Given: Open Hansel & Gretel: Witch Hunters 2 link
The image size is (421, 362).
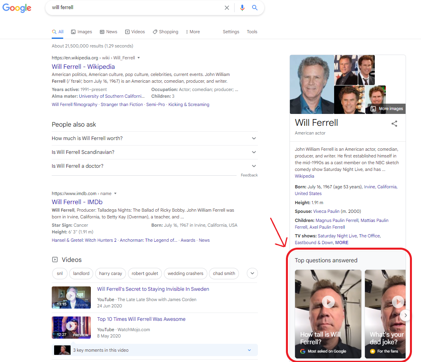Looking at the screenshot, I should coord(84,241).
